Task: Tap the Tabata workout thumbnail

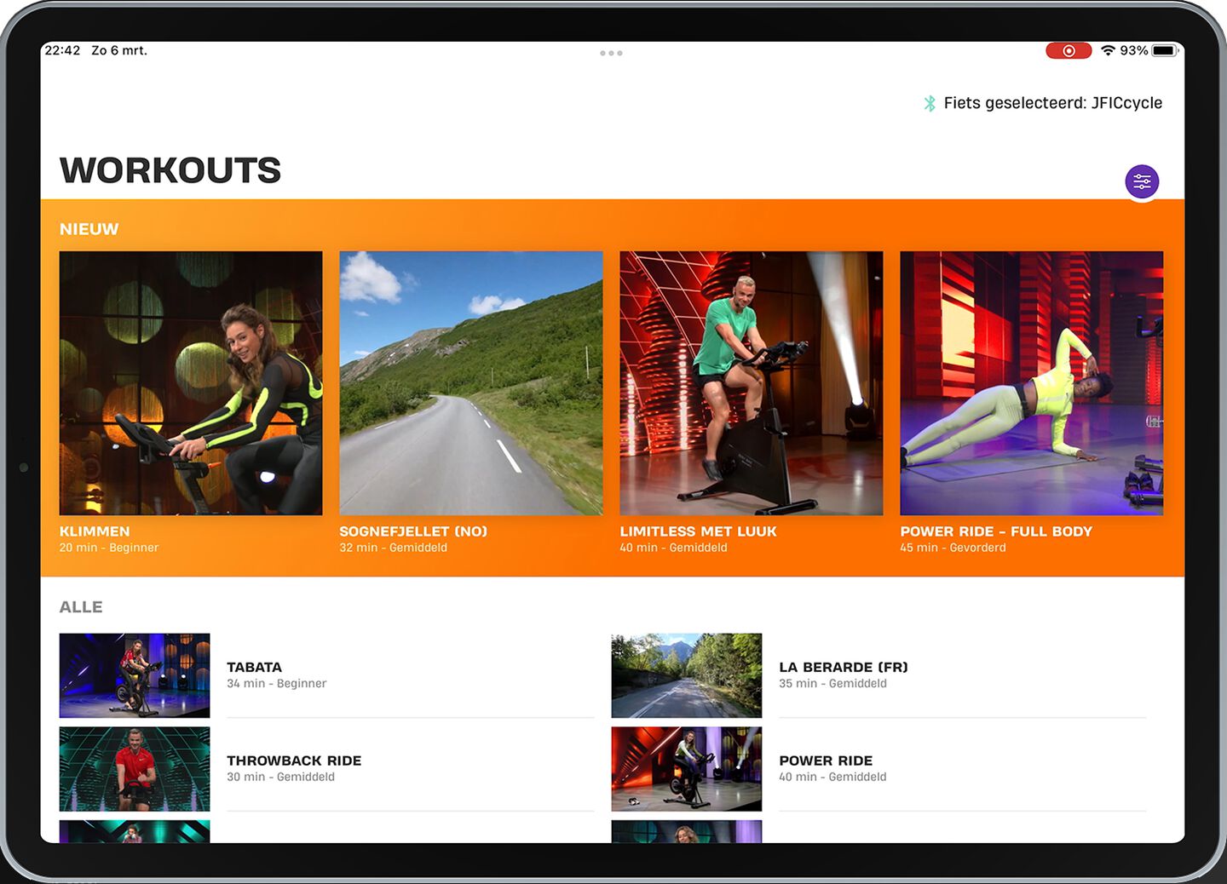Action: tap(135, 675)
